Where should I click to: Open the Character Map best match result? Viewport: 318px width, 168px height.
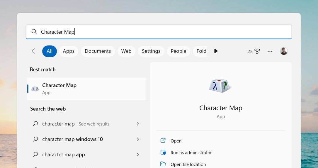point(87,89)
